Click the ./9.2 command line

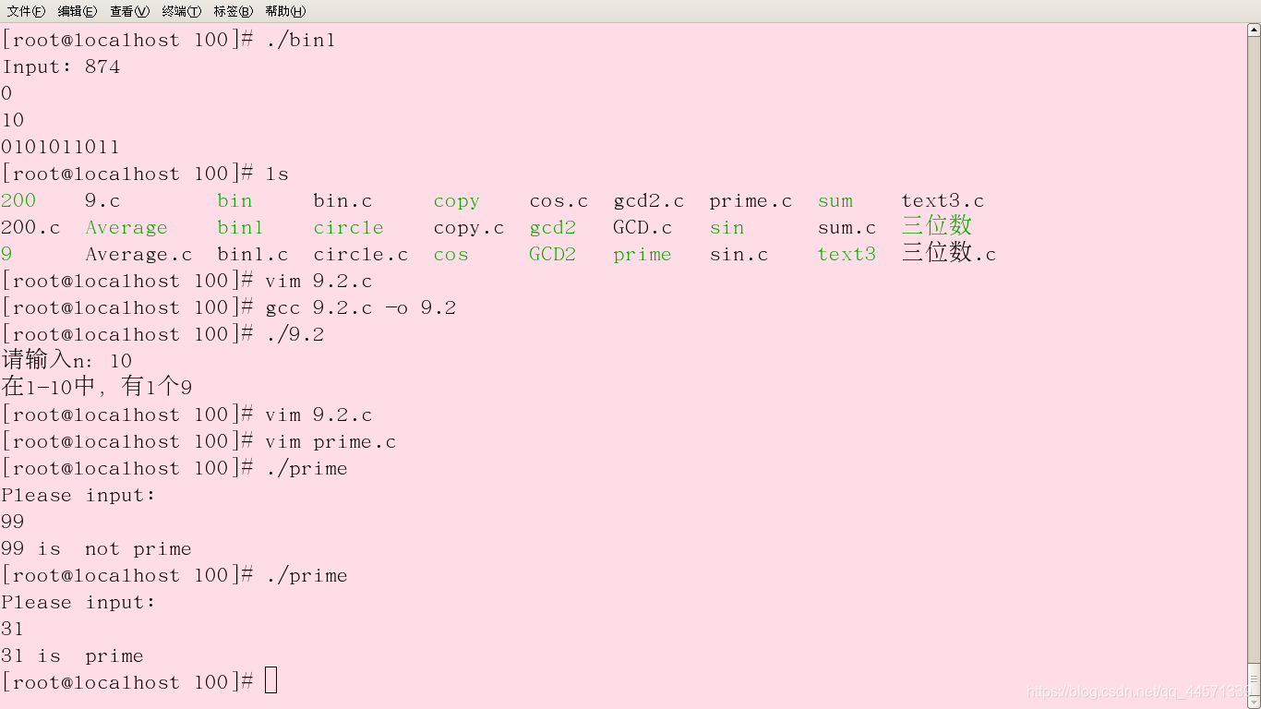point(294,335)
